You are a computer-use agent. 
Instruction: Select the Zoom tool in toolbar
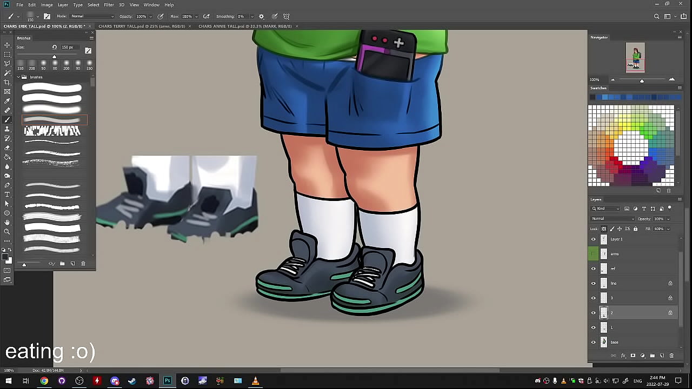click(x=7, y=232)
